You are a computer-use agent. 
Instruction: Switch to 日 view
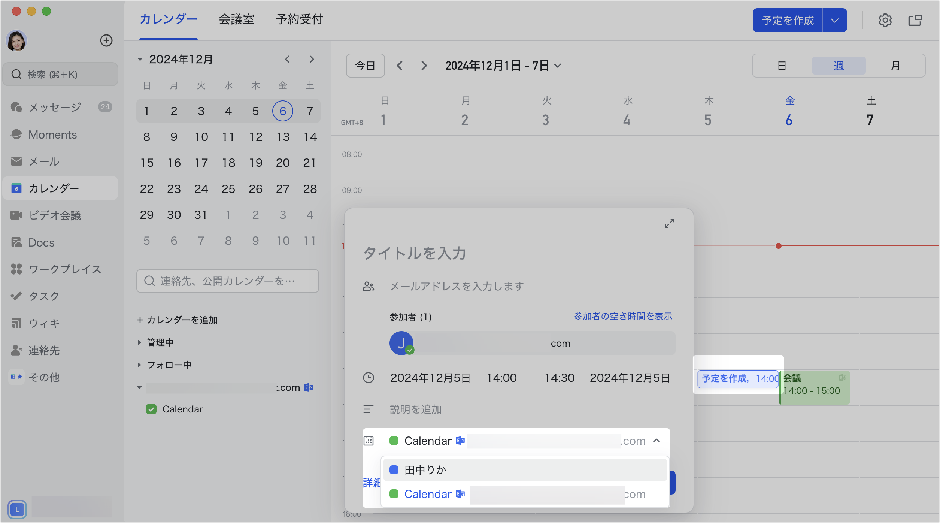[782, 66]
